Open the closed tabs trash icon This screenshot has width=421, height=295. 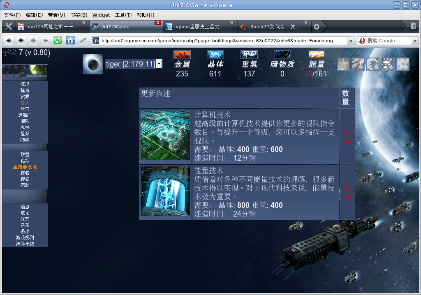coord(413,26)
